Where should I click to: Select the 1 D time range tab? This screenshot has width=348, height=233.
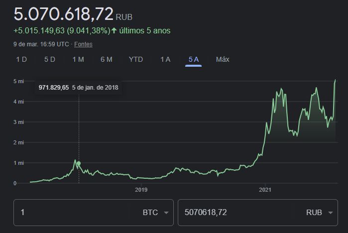(x=21, y=59)
